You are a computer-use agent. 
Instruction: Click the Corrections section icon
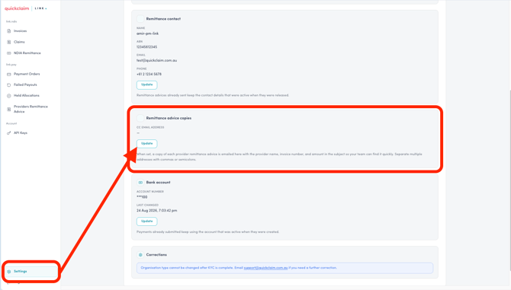tap(140, 255)
